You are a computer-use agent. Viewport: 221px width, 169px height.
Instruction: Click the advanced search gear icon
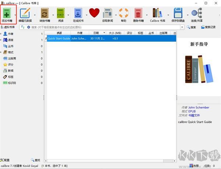tap(29, 27)
